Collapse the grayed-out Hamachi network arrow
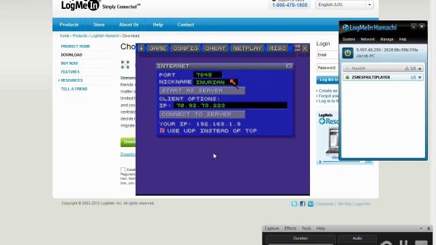The image size is (436, 245). [420, 68]
